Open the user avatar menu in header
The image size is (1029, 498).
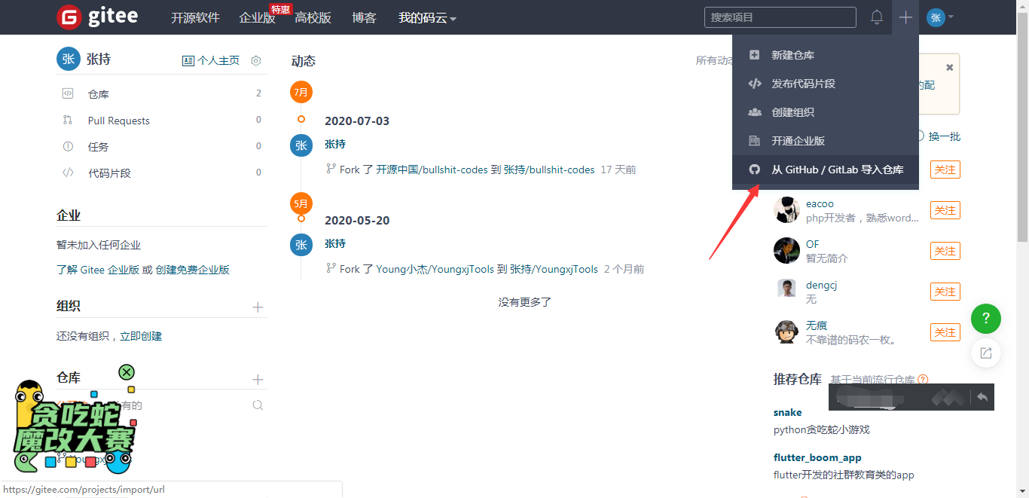coord(940,17)
